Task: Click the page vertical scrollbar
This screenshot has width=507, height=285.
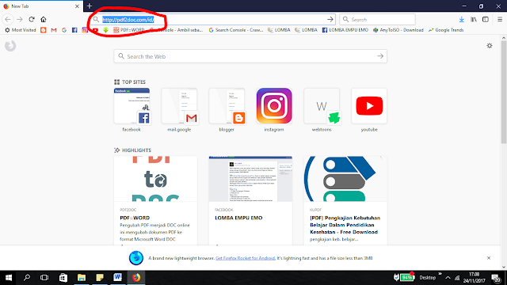Action: (504, 92)
